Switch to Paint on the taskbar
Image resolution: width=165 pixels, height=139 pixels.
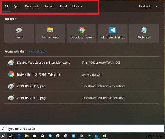(x=105, y=136)
